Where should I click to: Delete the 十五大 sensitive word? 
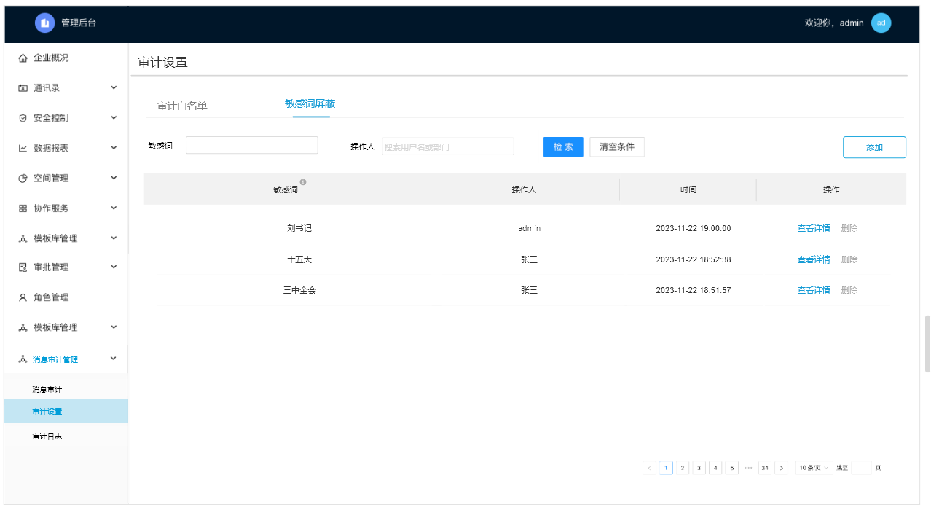[849, 259]
